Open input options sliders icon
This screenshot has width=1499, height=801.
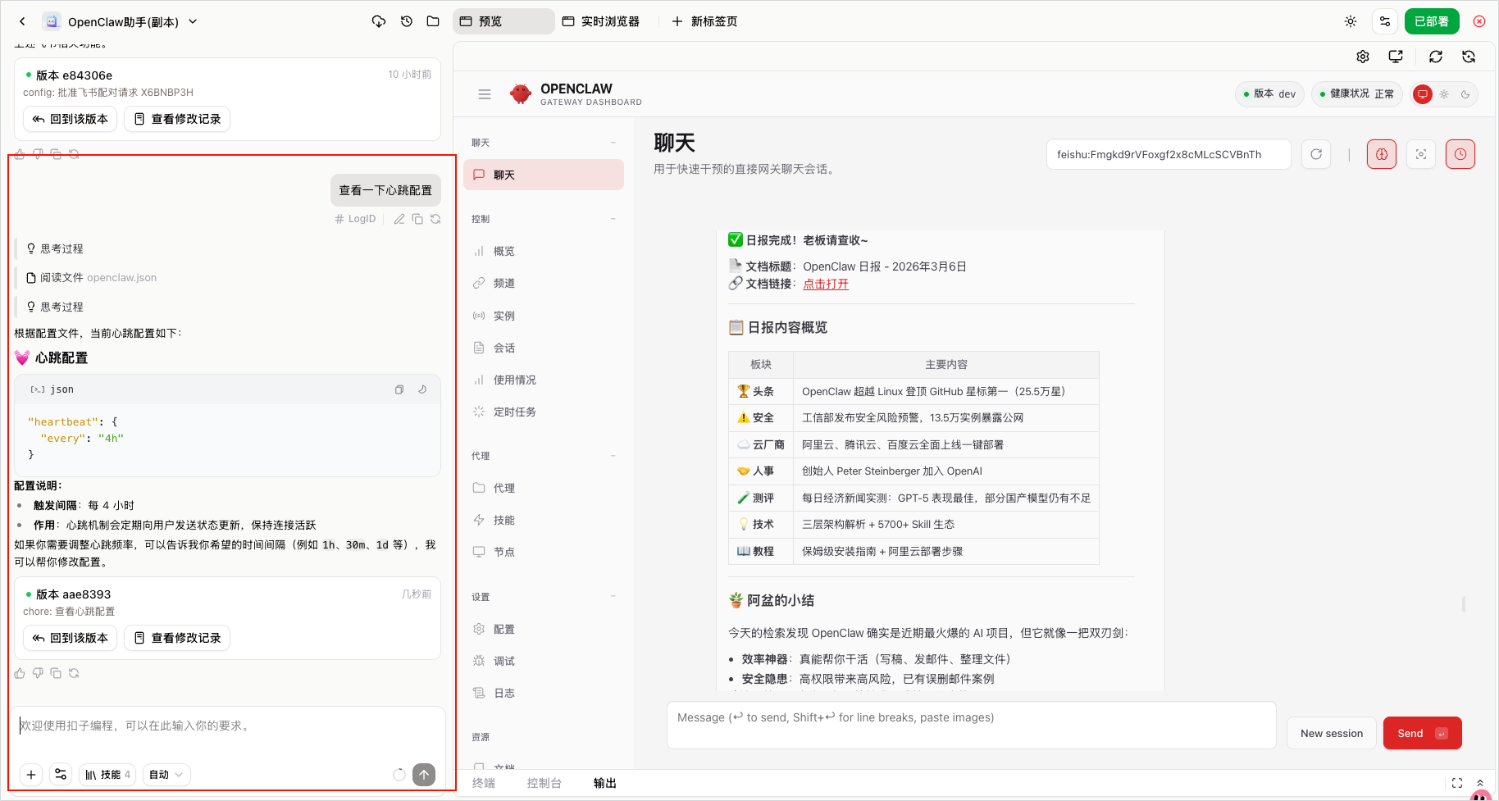pos(61,775)
